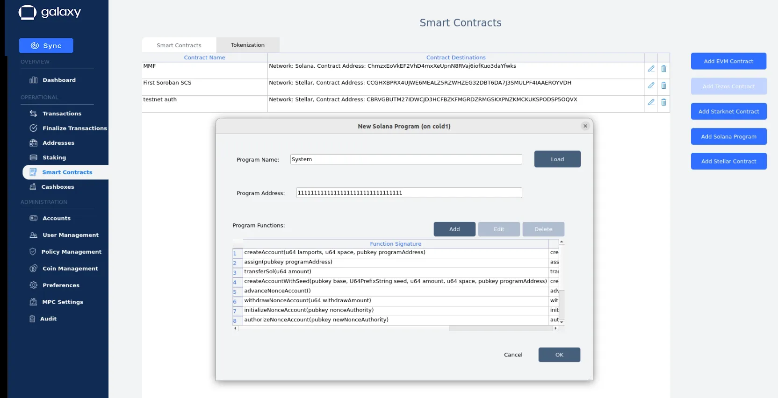Click the Addresses sidebar icon

click(33, 143)
